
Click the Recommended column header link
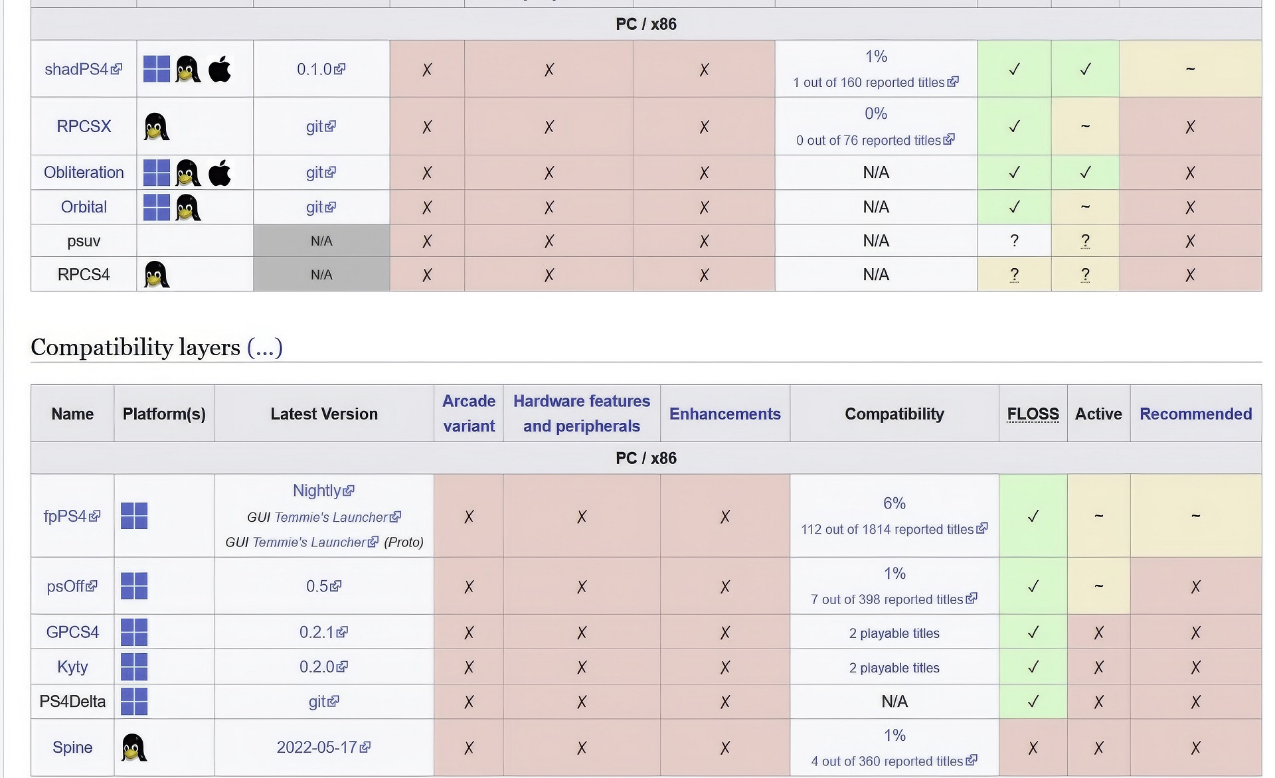(x=1195, y=414)
